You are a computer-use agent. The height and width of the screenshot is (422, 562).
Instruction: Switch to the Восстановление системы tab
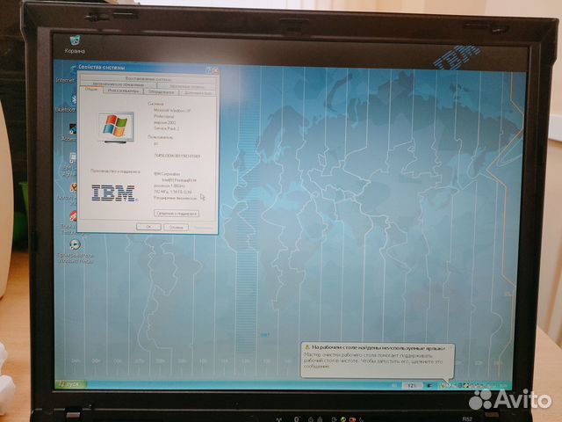pyautogui.click(x=148, y=78)
